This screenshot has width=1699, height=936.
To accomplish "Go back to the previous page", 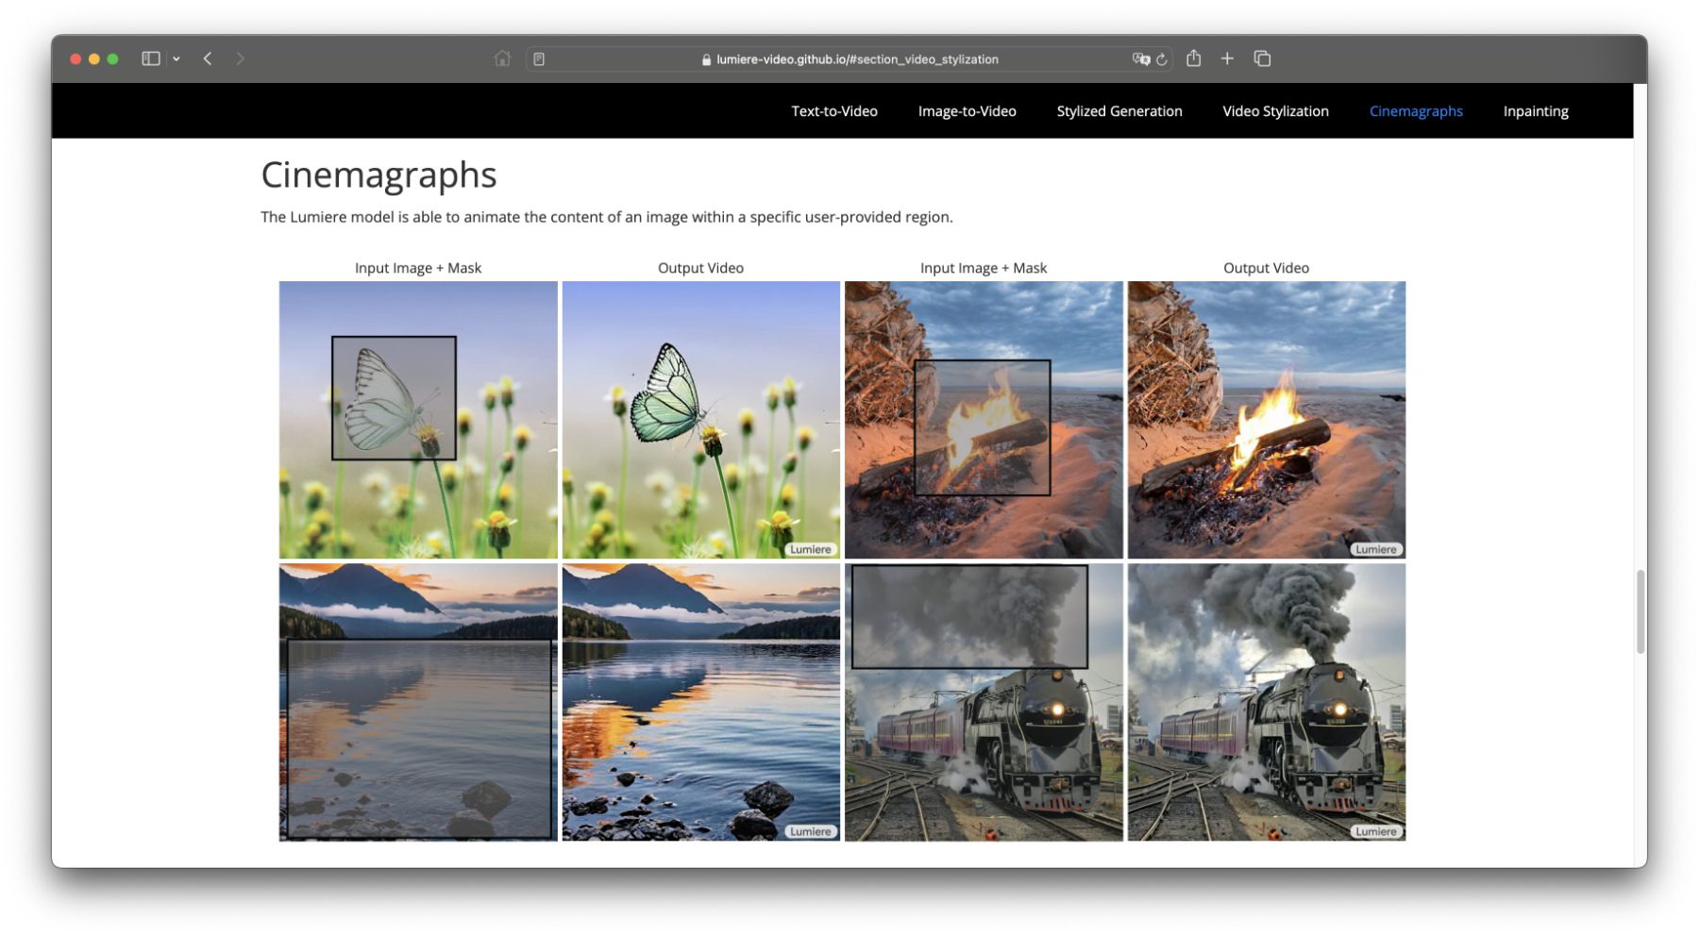I will [x=208, y=58].
